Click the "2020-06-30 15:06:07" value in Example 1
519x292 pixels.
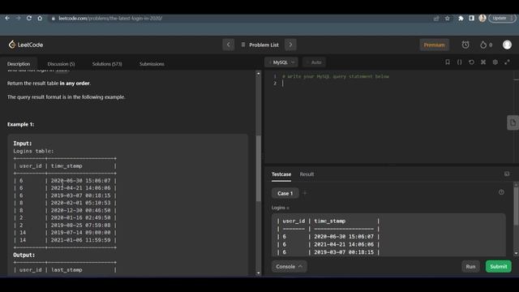80,181
